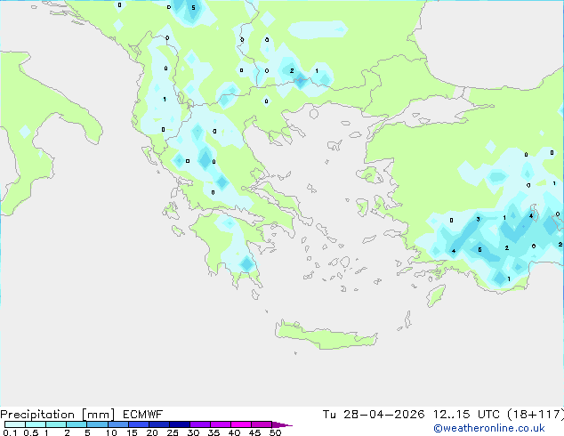This screenshot has height=436, width=564.
Task: Click the island of Crete on map
Action: pos(326,336)
